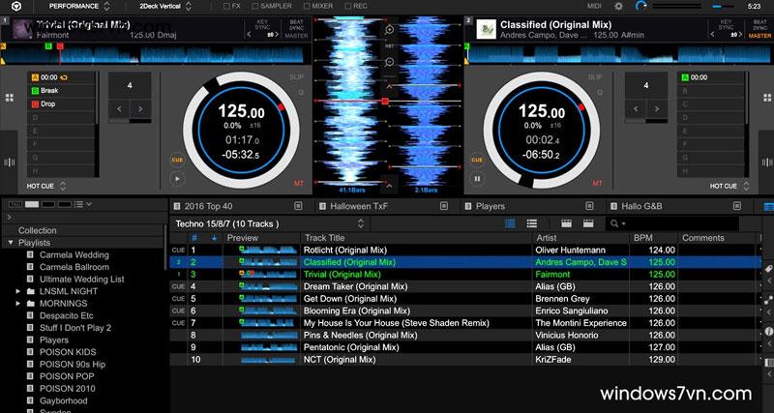Click deck 2 right side panel icon

tap(766, 162)
